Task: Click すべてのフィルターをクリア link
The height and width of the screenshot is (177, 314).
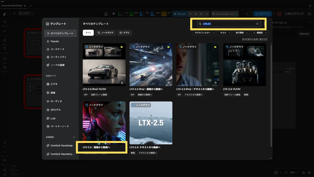Action: click(255, 39)
